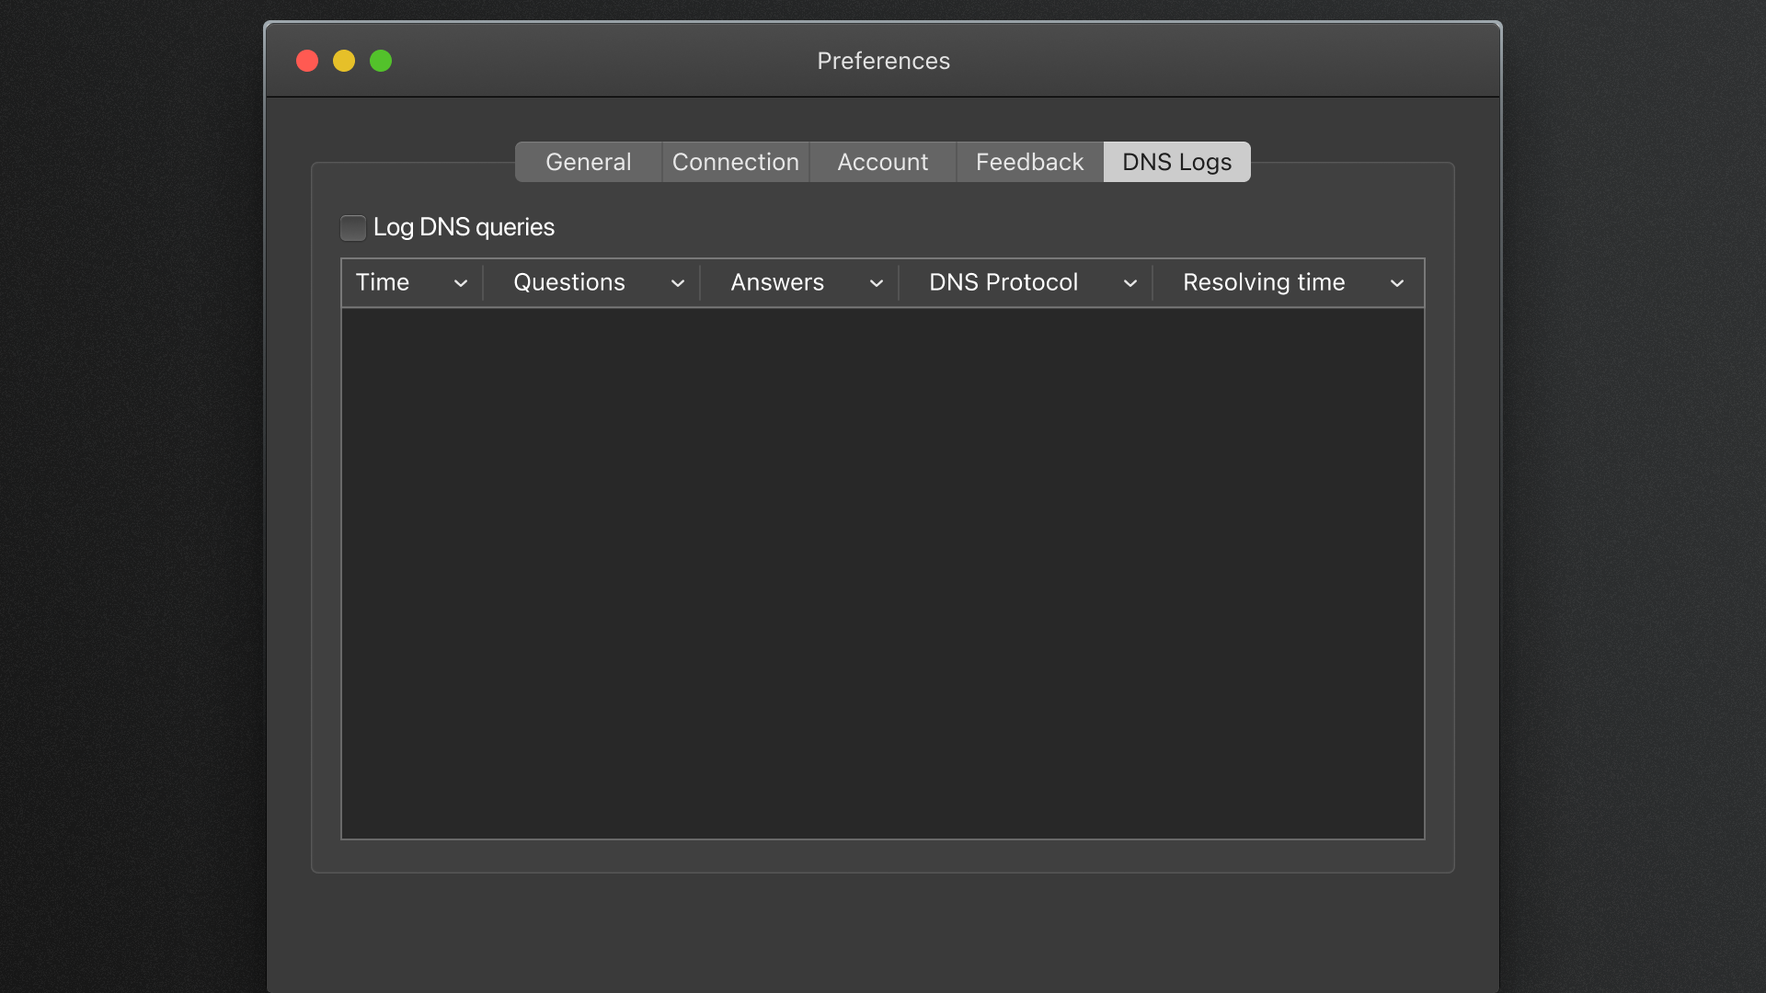Sort by DNS Protocol header label

point(1003,282)
